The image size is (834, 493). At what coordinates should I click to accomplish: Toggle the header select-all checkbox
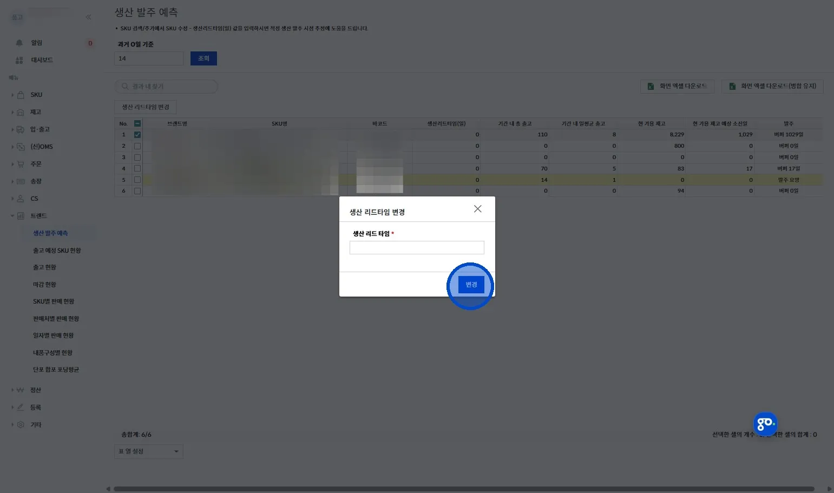point(137,123)
